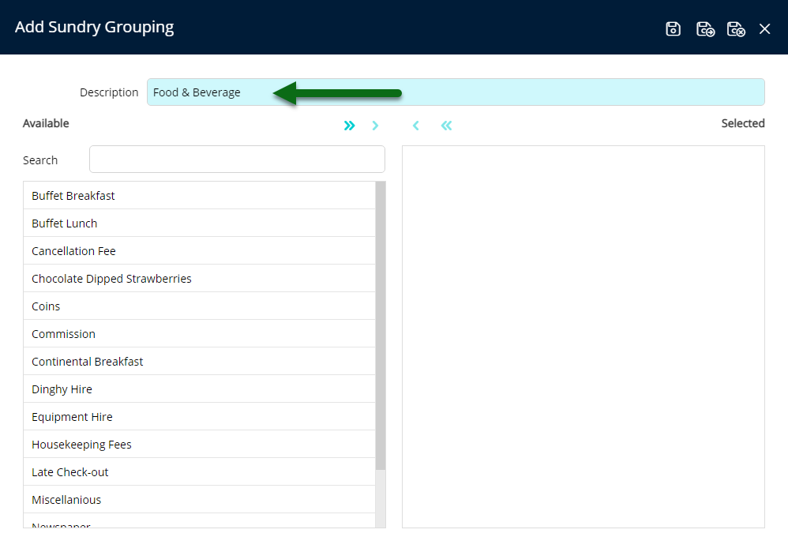Pick Chocolate Dipped Strawberries in the list

click(111, 279)
